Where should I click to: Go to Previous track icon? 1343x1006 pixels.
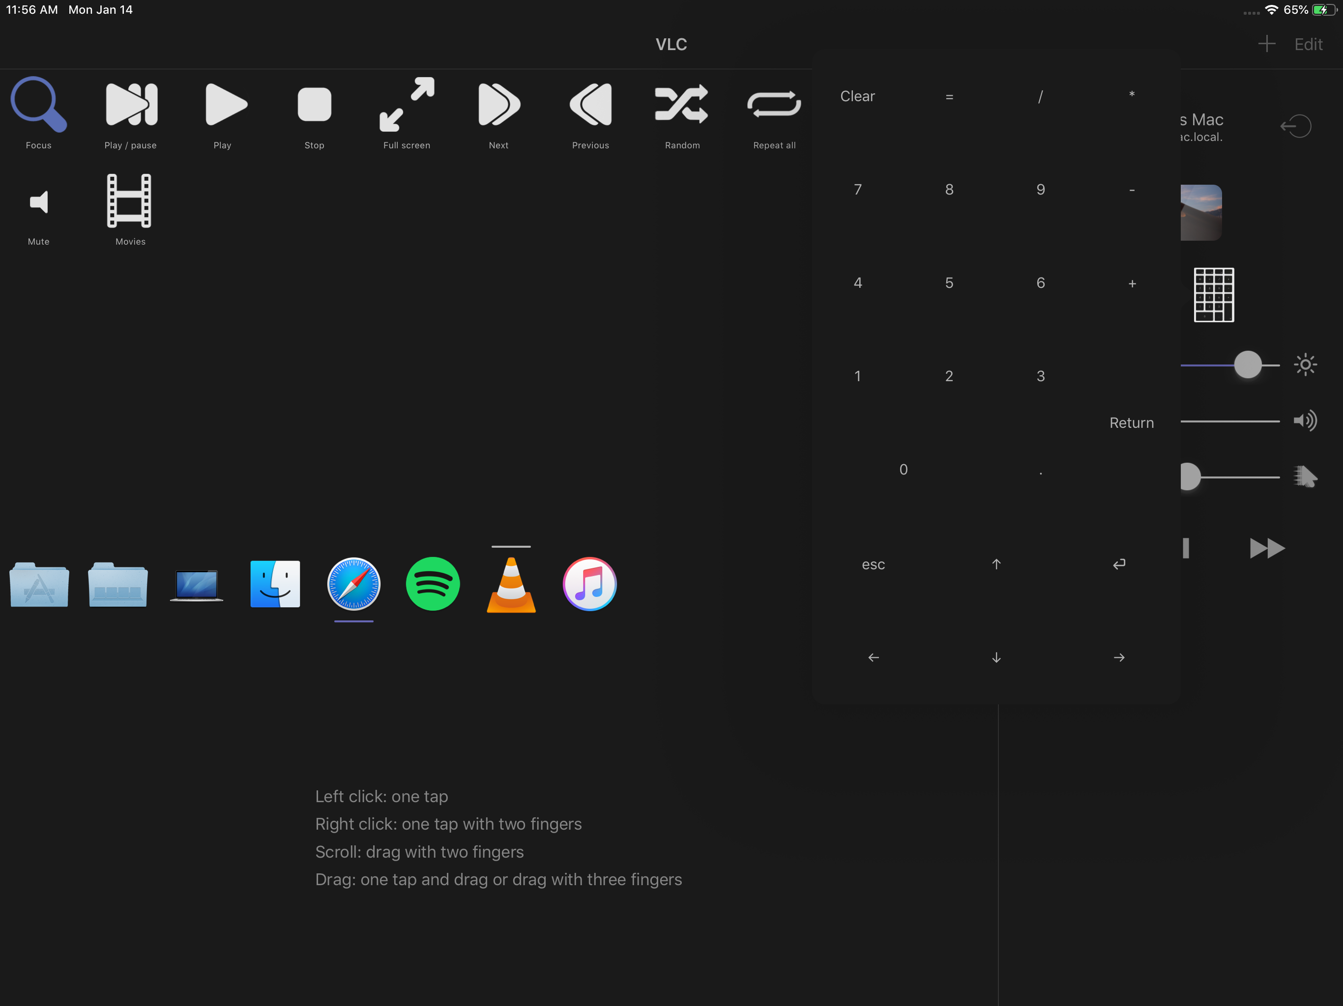coord(590,104)
